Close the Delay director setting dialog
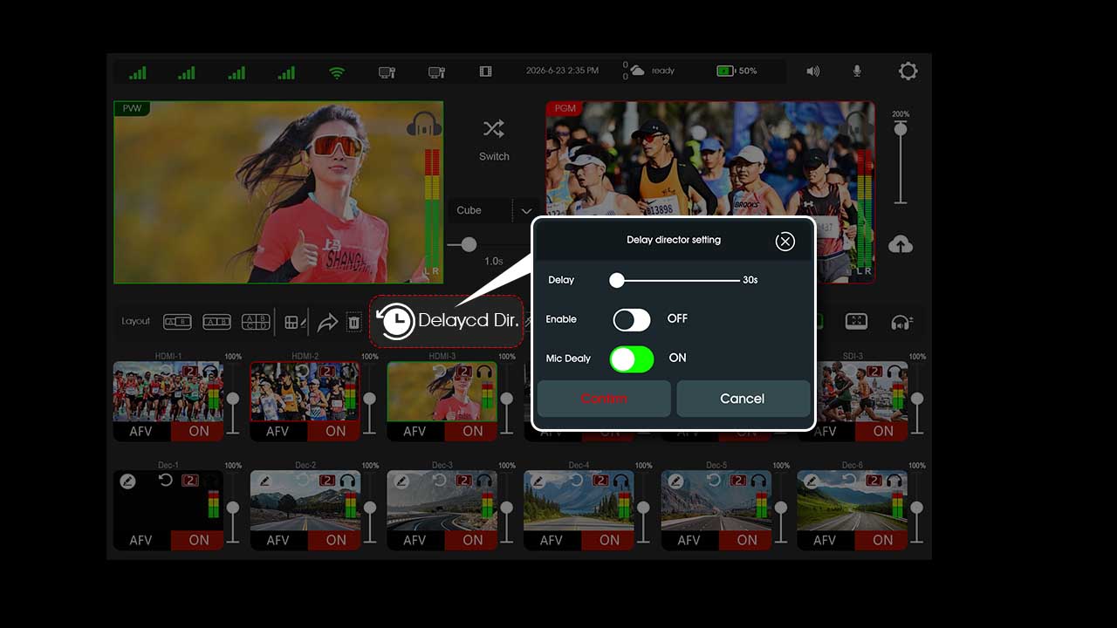Image resolution: width=1117 pixels, height=628 pixels. pyautogui.click(x=785, y=242)
